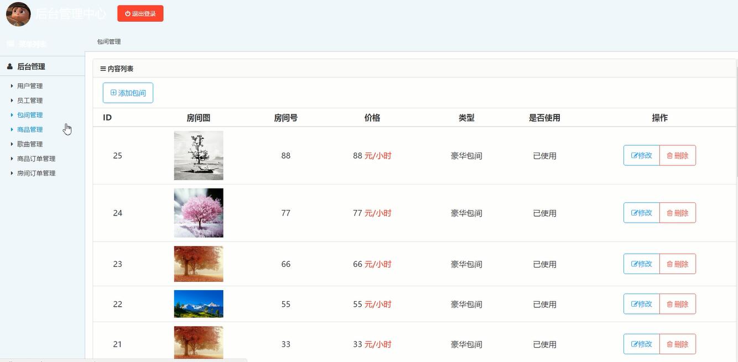
Task: Click arrow beside 商品管理
Action: 12,129
